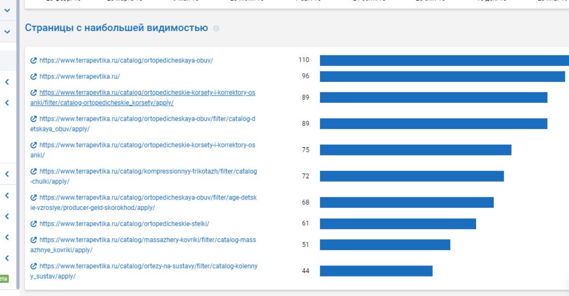The image size is (569, 296).
Task: Click the green Beta badge in the sidebar
Action: click(x=4, y=278)
